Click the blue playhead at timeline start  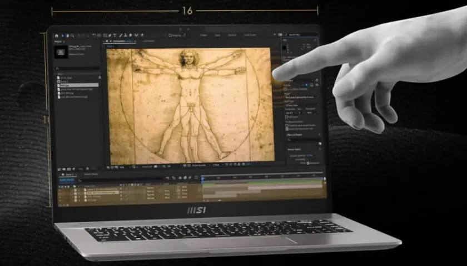click(x=203, y=178)
